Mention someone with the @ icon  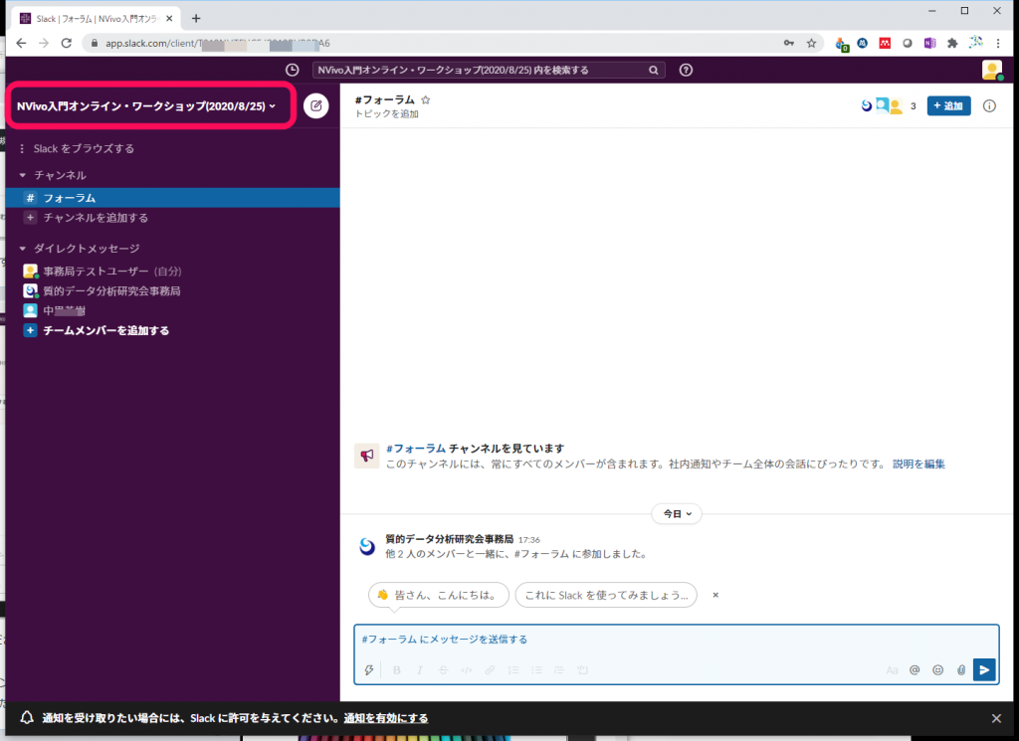915,670
